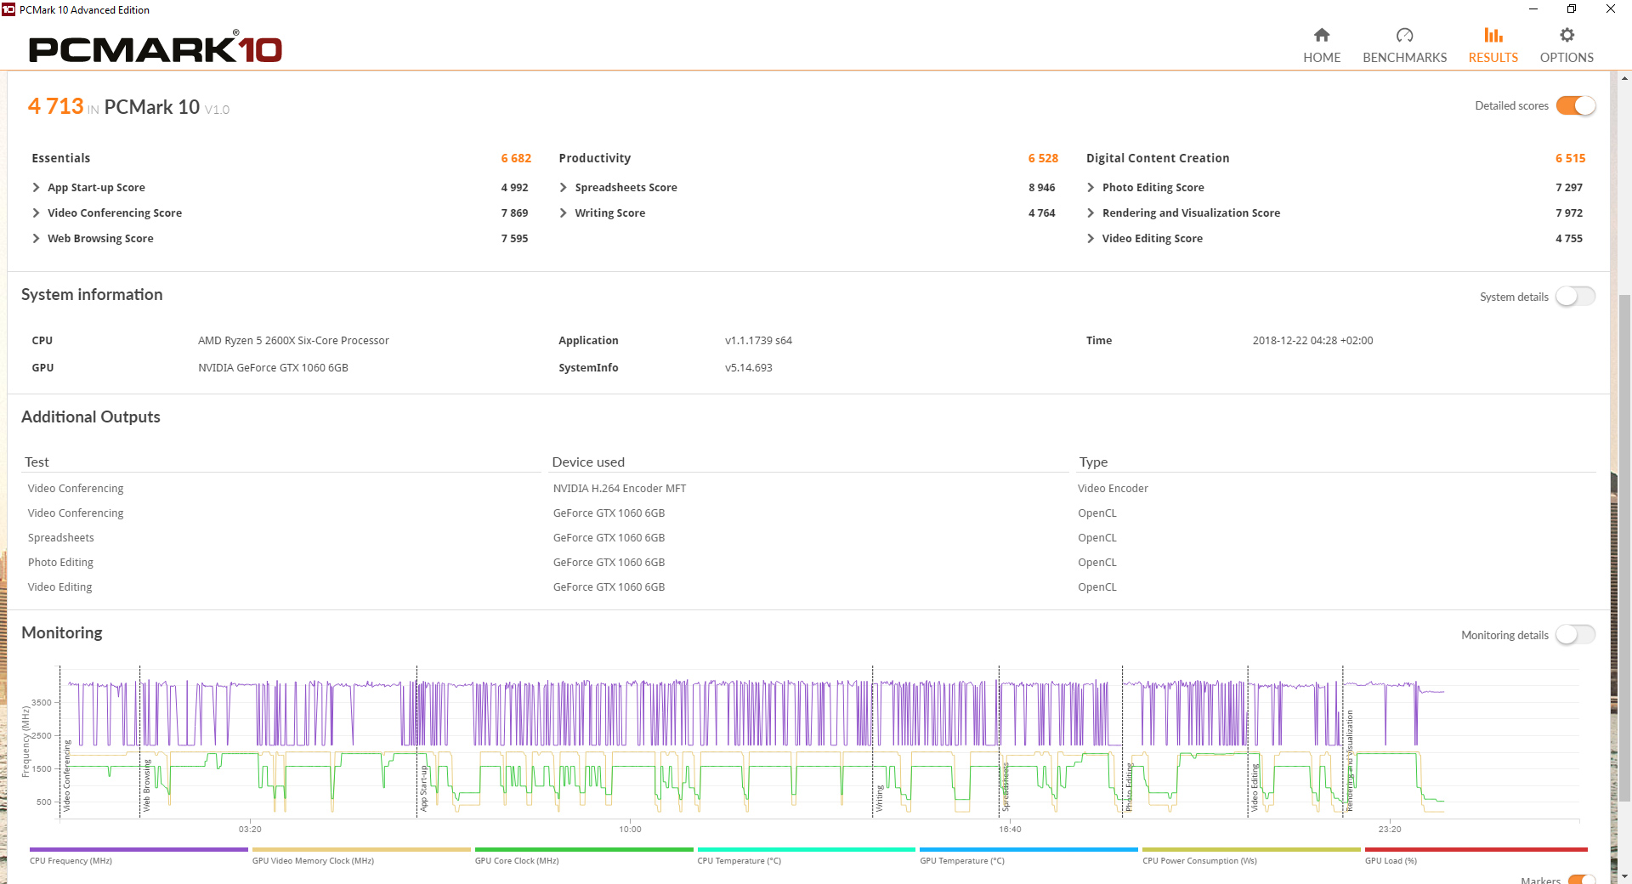The width and height of the screenshot is (1632, 884).
Task: Click the Productivity score 6 528
Action: (x=1043, y=158)
